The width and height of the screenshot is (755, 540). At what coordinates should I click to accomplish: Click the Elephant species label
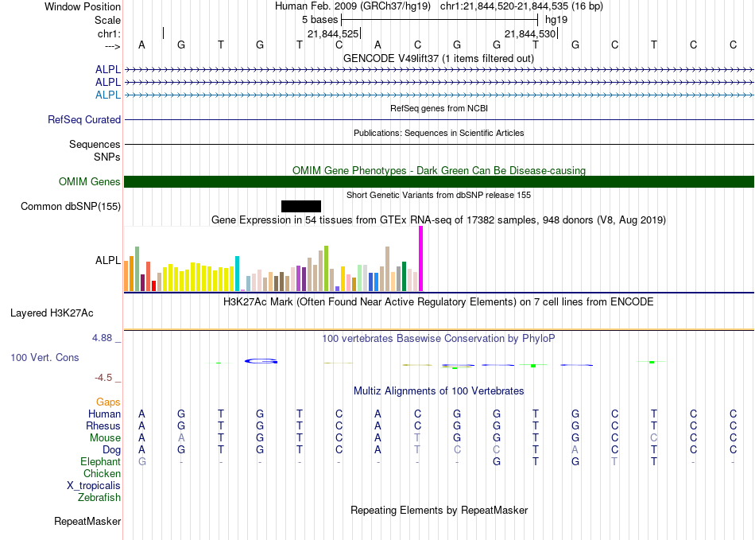100,461
